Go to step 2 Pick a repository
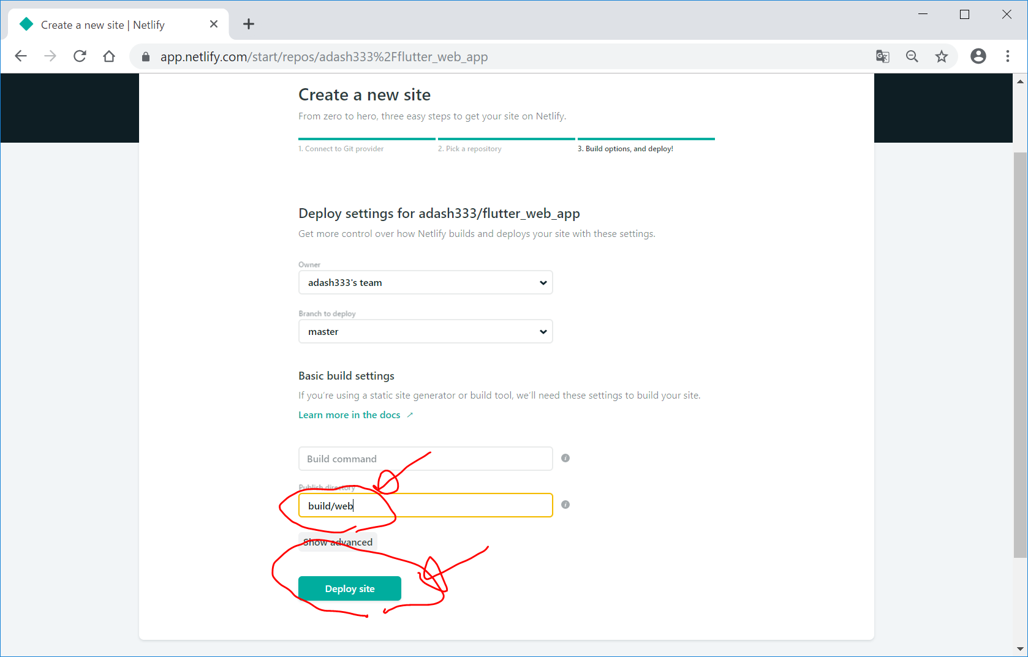Screen dimensions: 1028x657 [469, 149]
